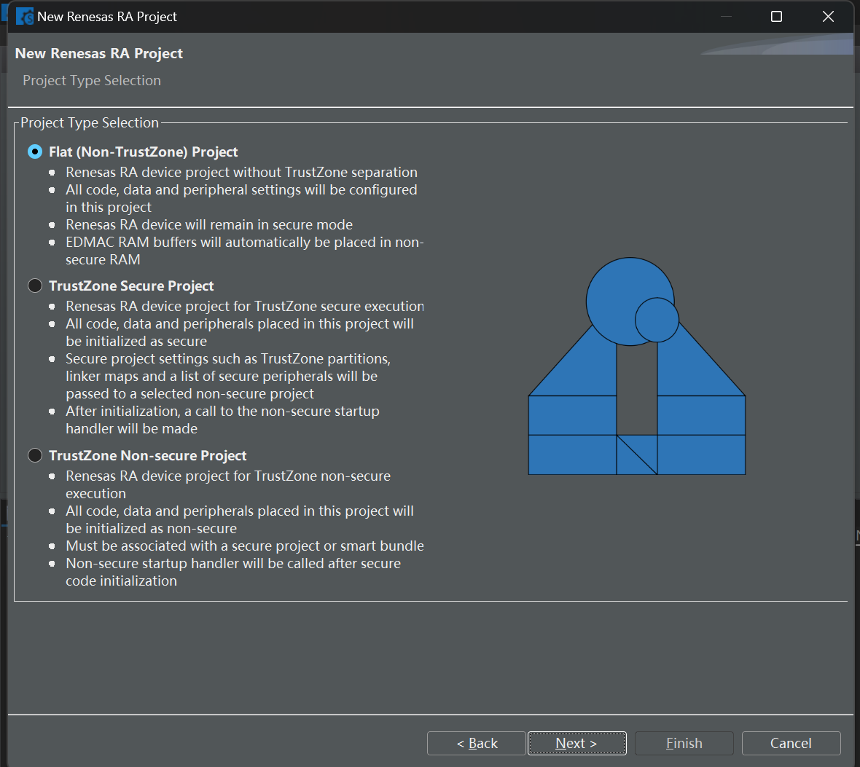This screenshot has height=767, width=860.
Task: Maximize the New Renesas RA Project dialog
Action: [x=777, y=17]
